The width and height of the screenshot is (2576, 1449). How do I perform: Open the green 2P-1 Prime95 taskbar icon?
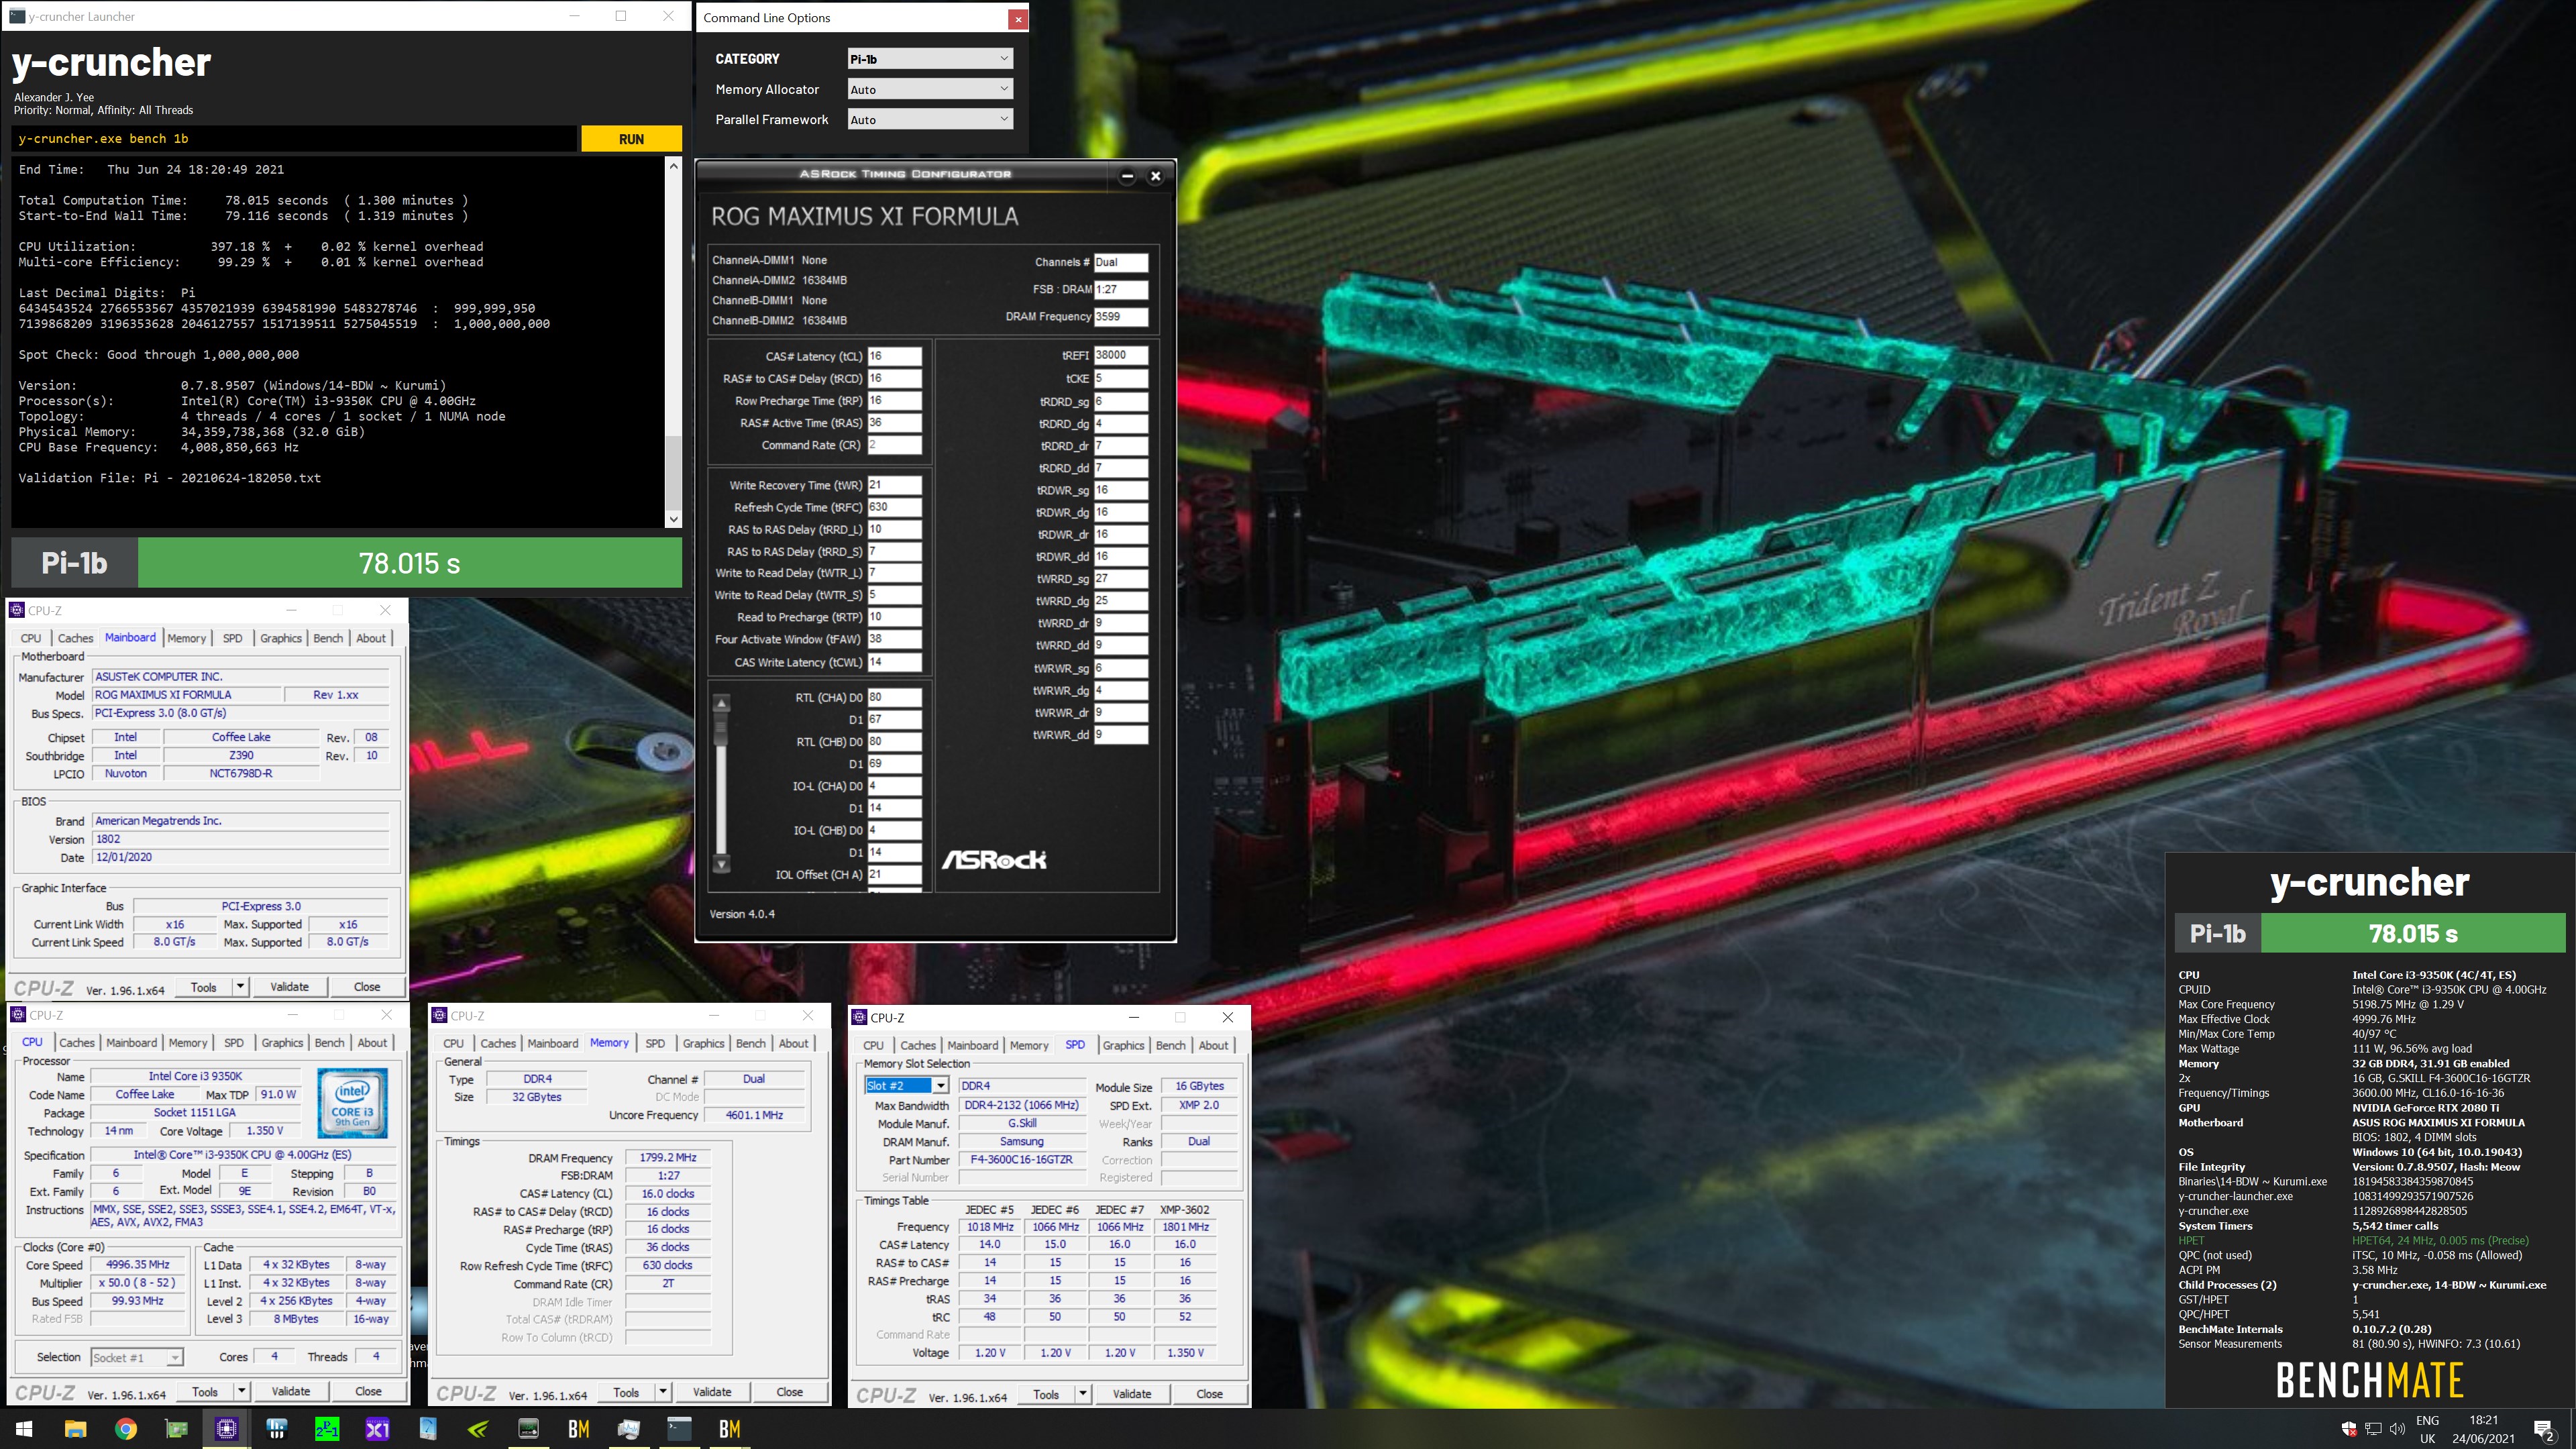(x=327, y=1429)
